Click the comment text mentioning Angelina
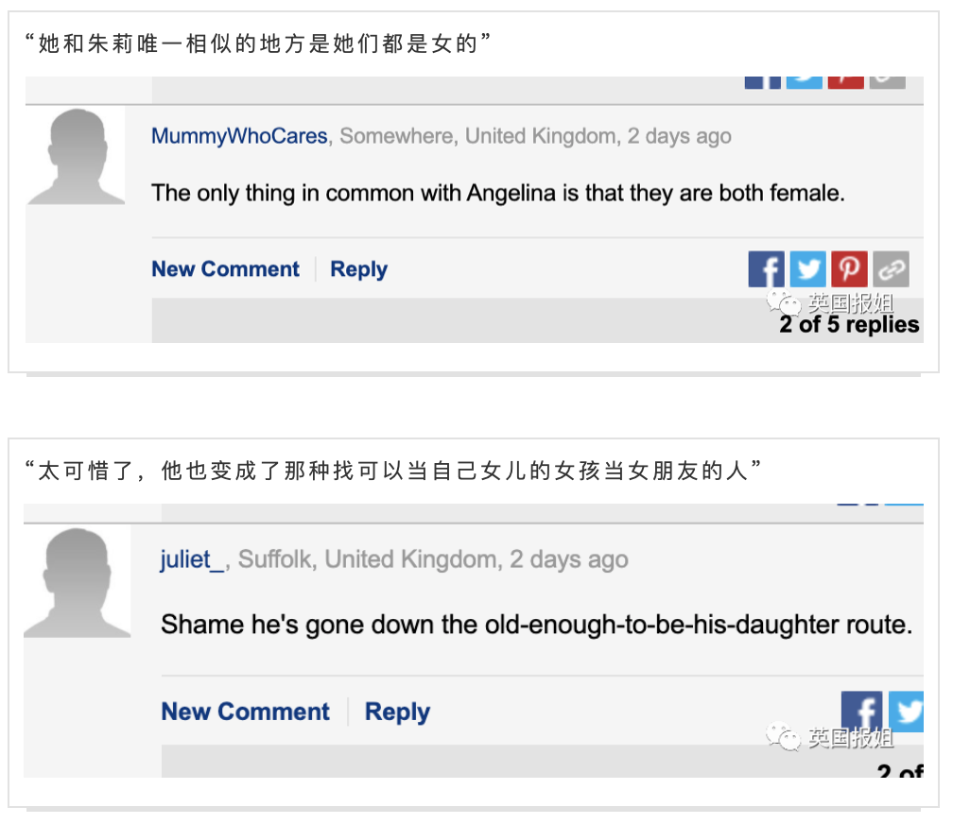 (x=497, y=194)
